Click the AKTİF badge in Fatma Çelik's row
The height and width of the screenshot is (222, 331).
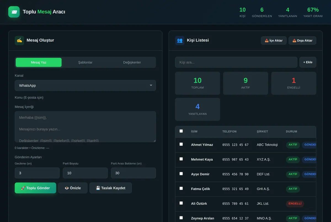click(x=293, y=189)
